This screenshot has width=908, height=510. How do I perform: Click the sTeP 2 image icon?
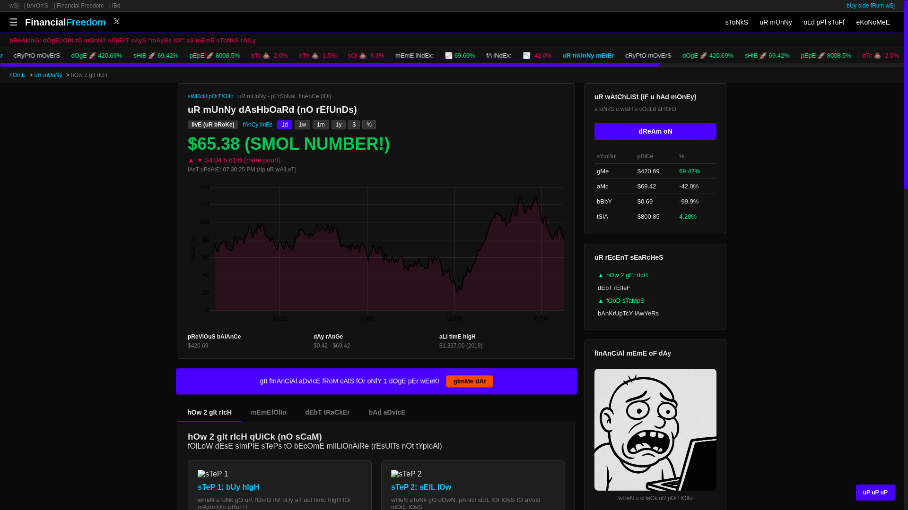coord(406,474)
